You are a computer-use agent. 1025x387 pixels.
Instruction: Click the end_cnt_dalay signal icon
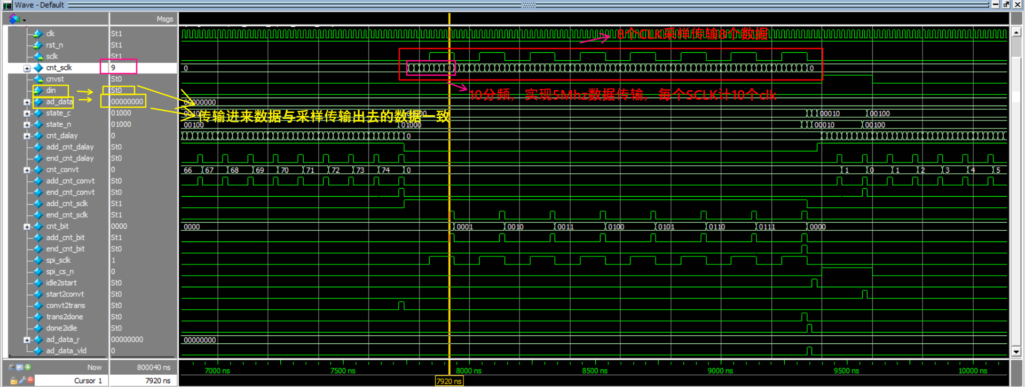click(x=38, y=158)
